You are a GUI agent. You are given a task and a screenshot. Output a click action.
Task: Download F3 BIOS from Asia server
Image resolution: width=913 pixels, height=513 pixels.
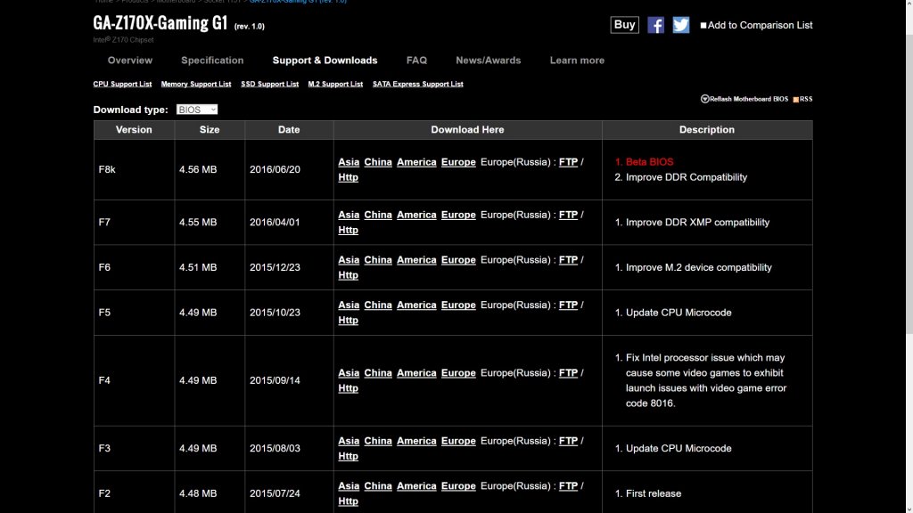349,442
